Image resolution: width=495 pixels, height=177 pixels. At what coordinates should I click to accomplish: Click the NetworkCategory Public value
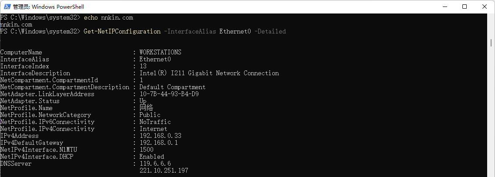point(150,115)
